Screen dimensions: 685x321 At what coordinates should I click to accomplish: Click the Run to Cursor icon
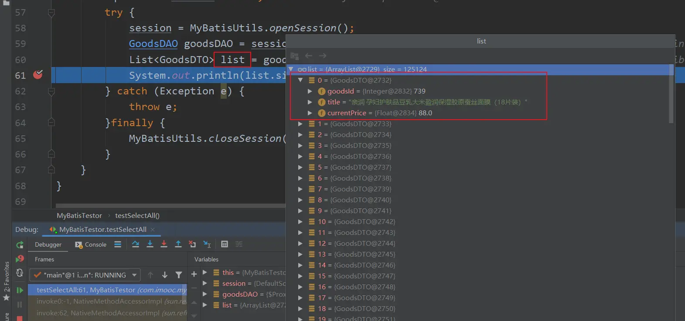pos(207,244)
